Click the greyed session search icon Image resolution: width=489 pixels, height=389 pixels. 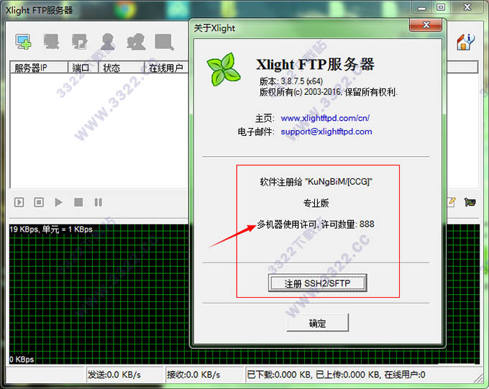tap(165, 42)
